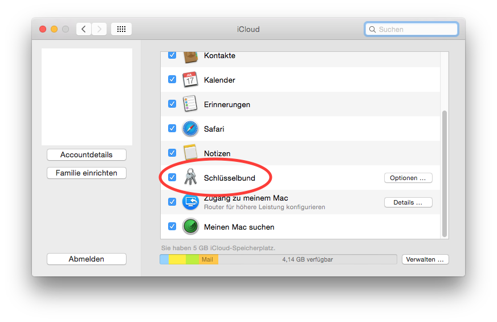Viewport: 497px width, 322px height.
Task: Click the Schlüsselbund keys icon
Action: click(x=190, y=177)
